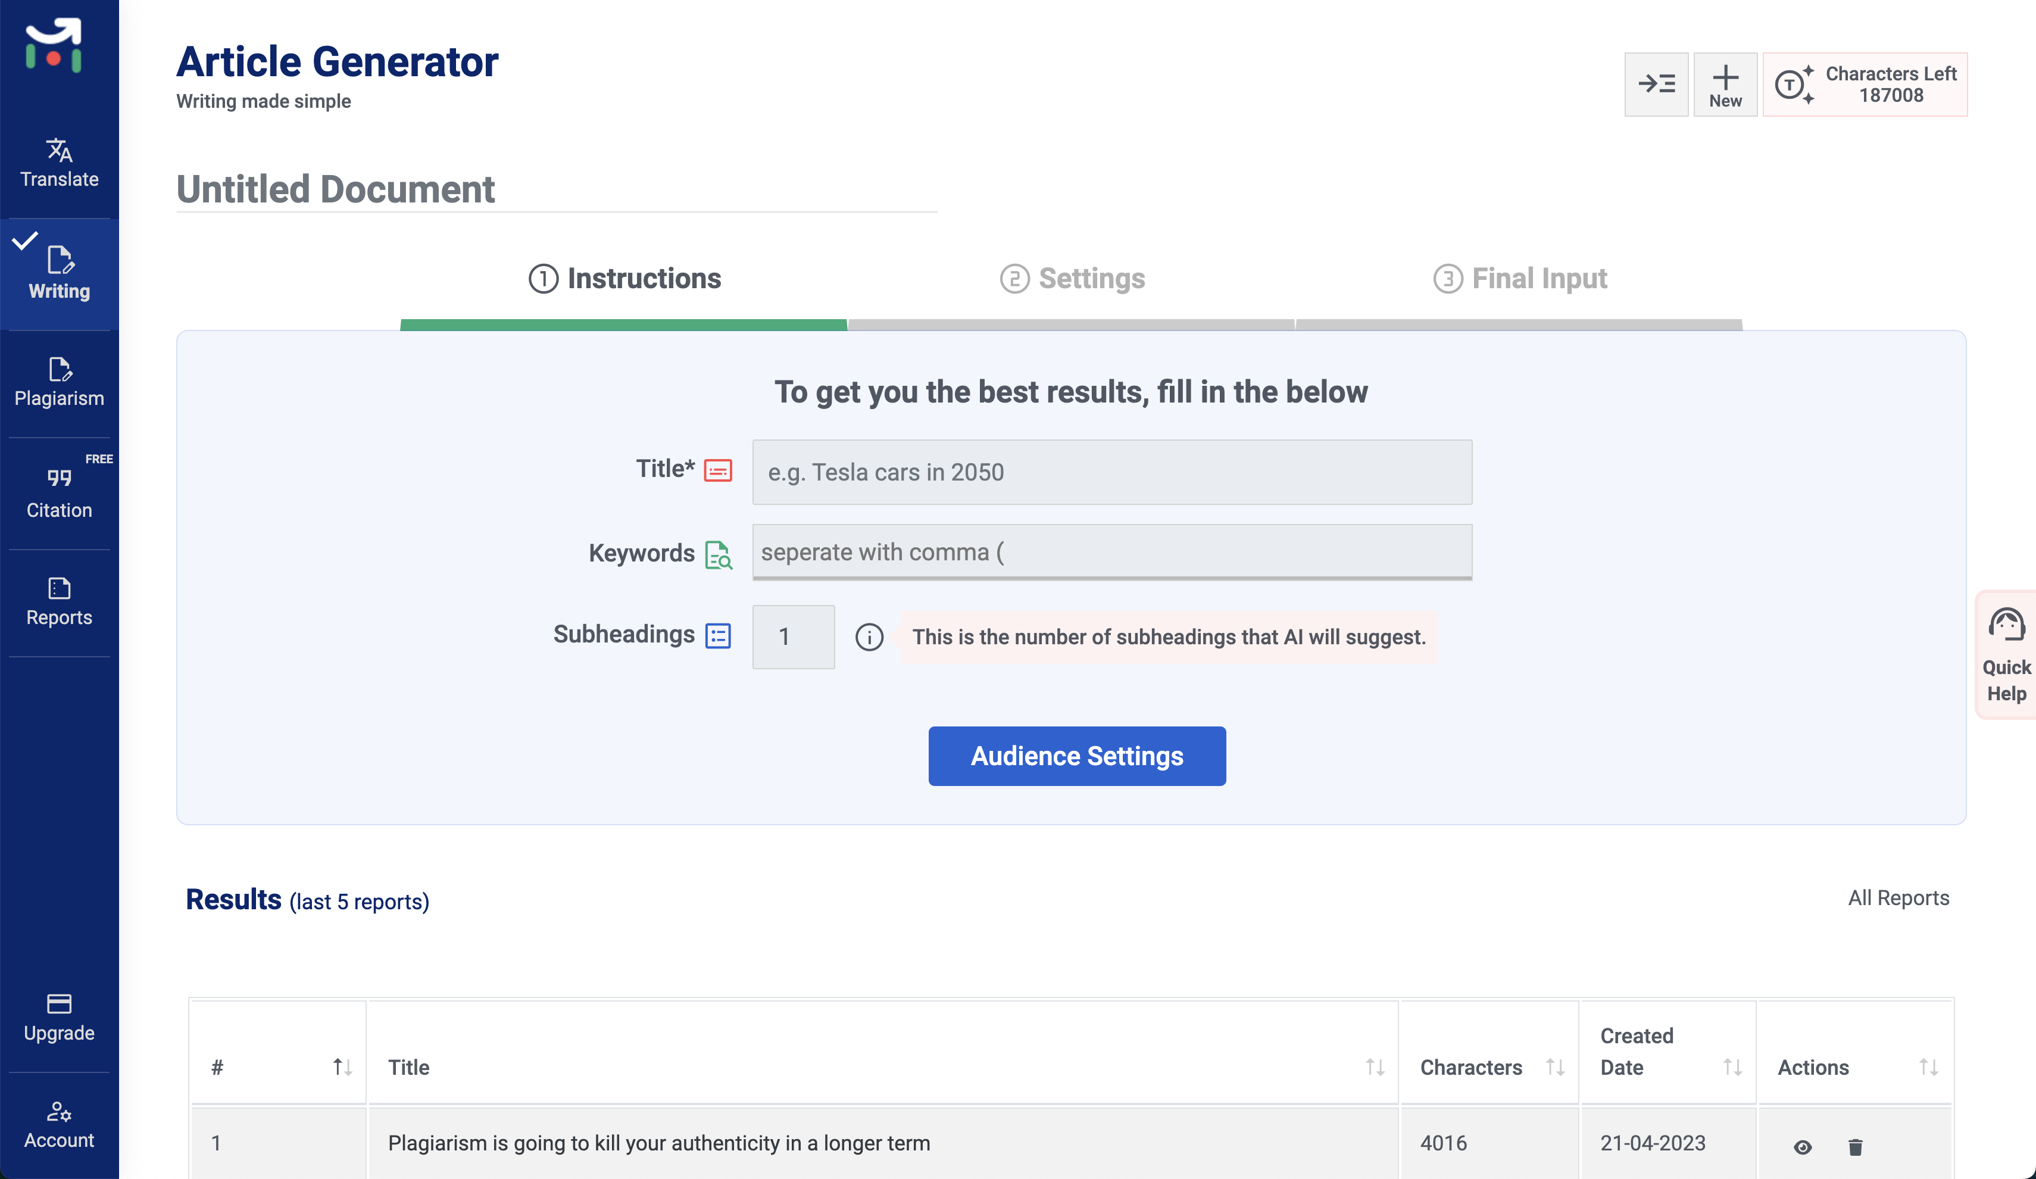This screenshot has height=1179, width=2036.
Task: Switch to the Settings tab
Action: coord(1073,278)
